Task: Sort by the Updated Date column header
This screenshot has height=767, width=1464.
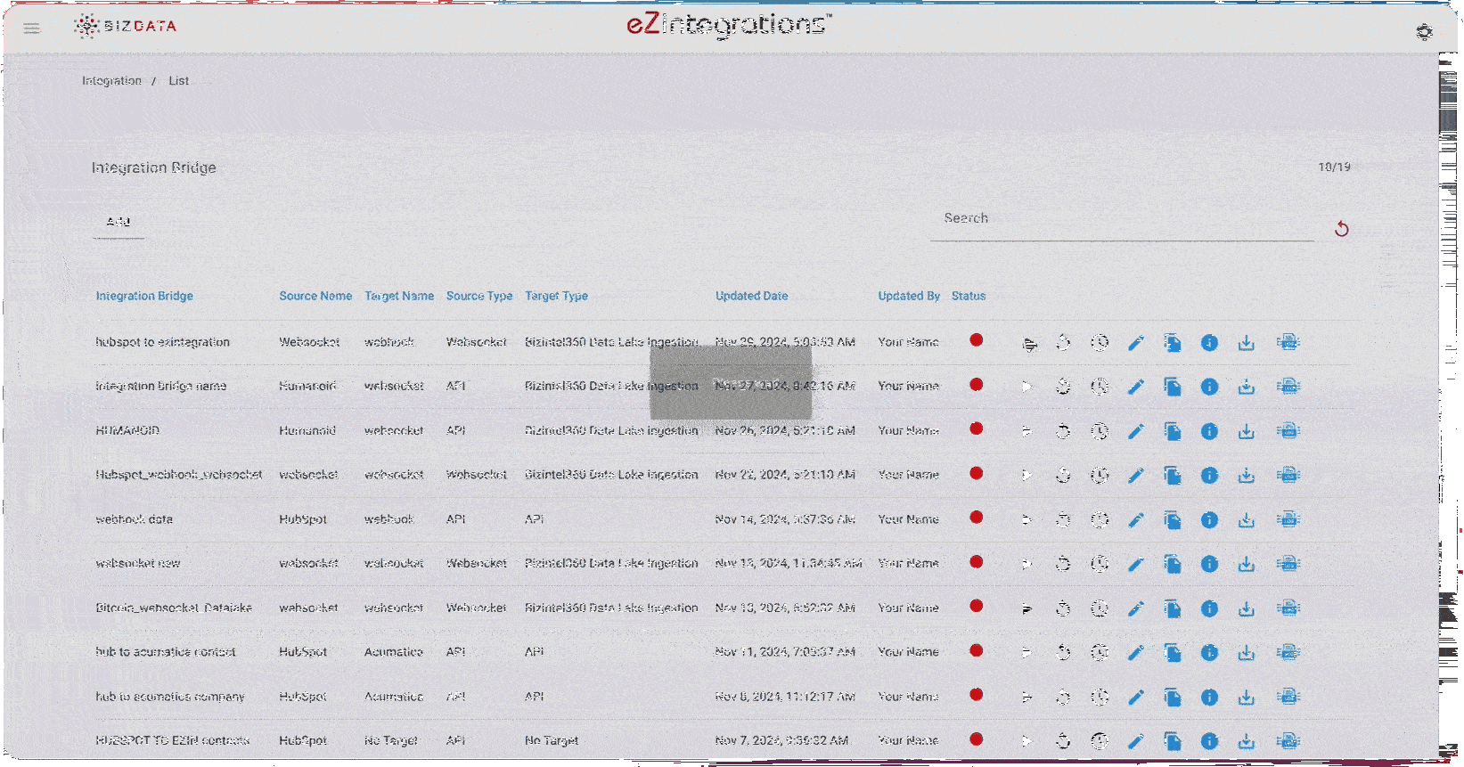Action: 751,296
